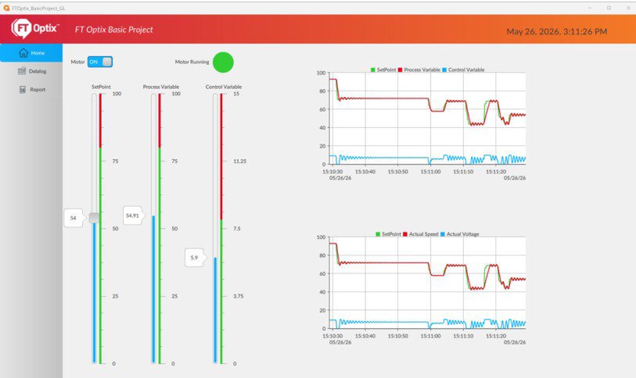Toggle SetPoint series in top chart legend

tap(383, 70)
